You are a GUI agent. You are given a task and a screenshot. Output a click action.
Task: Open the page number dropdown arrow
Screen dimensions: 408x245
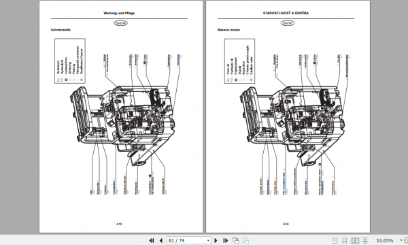(208, 240)
